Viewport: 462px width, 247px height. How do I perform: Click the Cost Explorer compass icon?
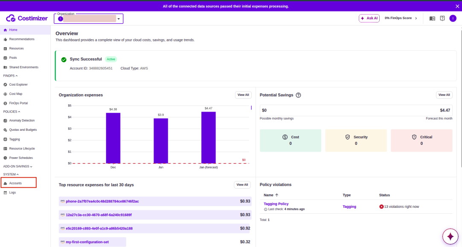tap(5, 85)
